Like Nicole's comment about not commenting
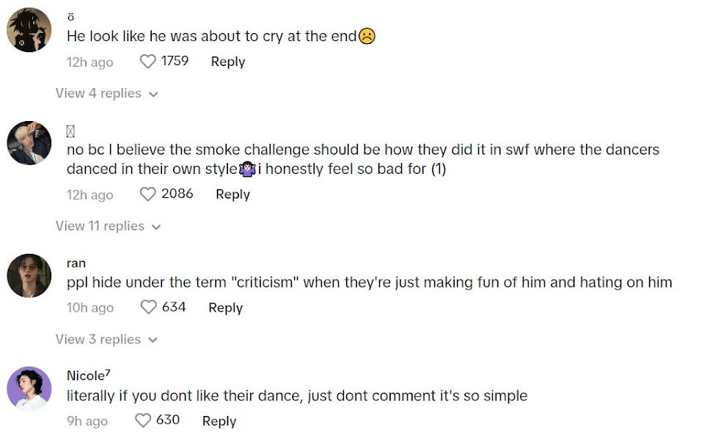Viewport: 704px width, 438px height. (143, 420)
